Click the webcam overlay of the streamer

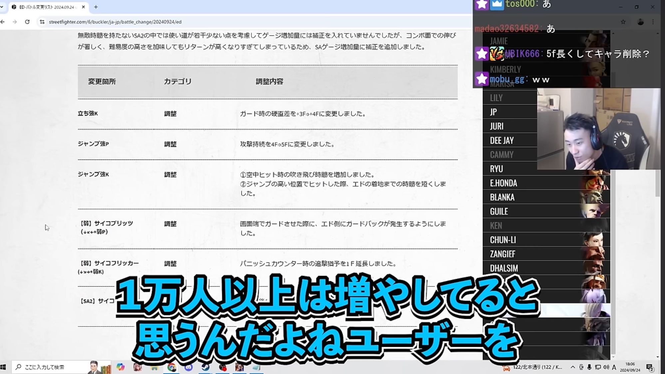598,129
